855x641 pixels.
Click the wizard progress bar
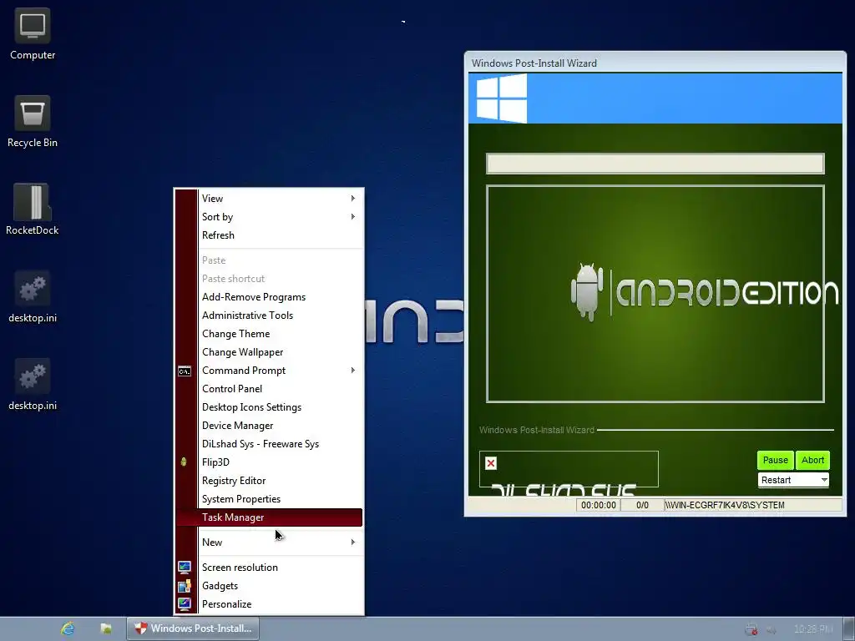pos(655,164)
